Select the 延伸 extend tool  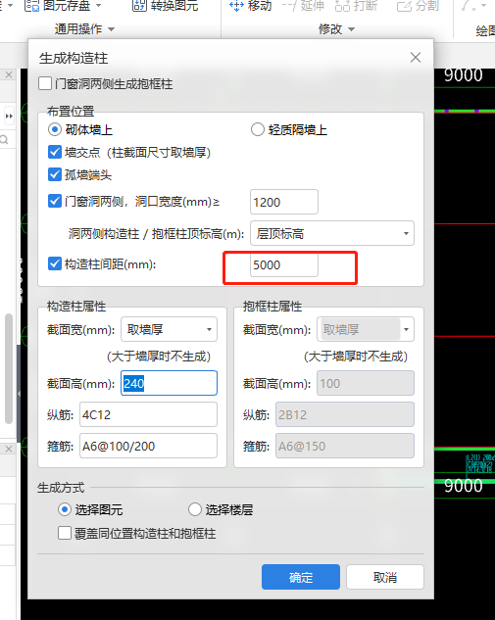[x=303, y=6]
